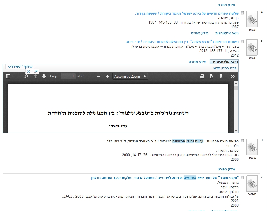Image resolution: width=267 pixels, height=211 pixels.
Task: Switch to מידע מפורט tab of result 5
Action: 197,62
